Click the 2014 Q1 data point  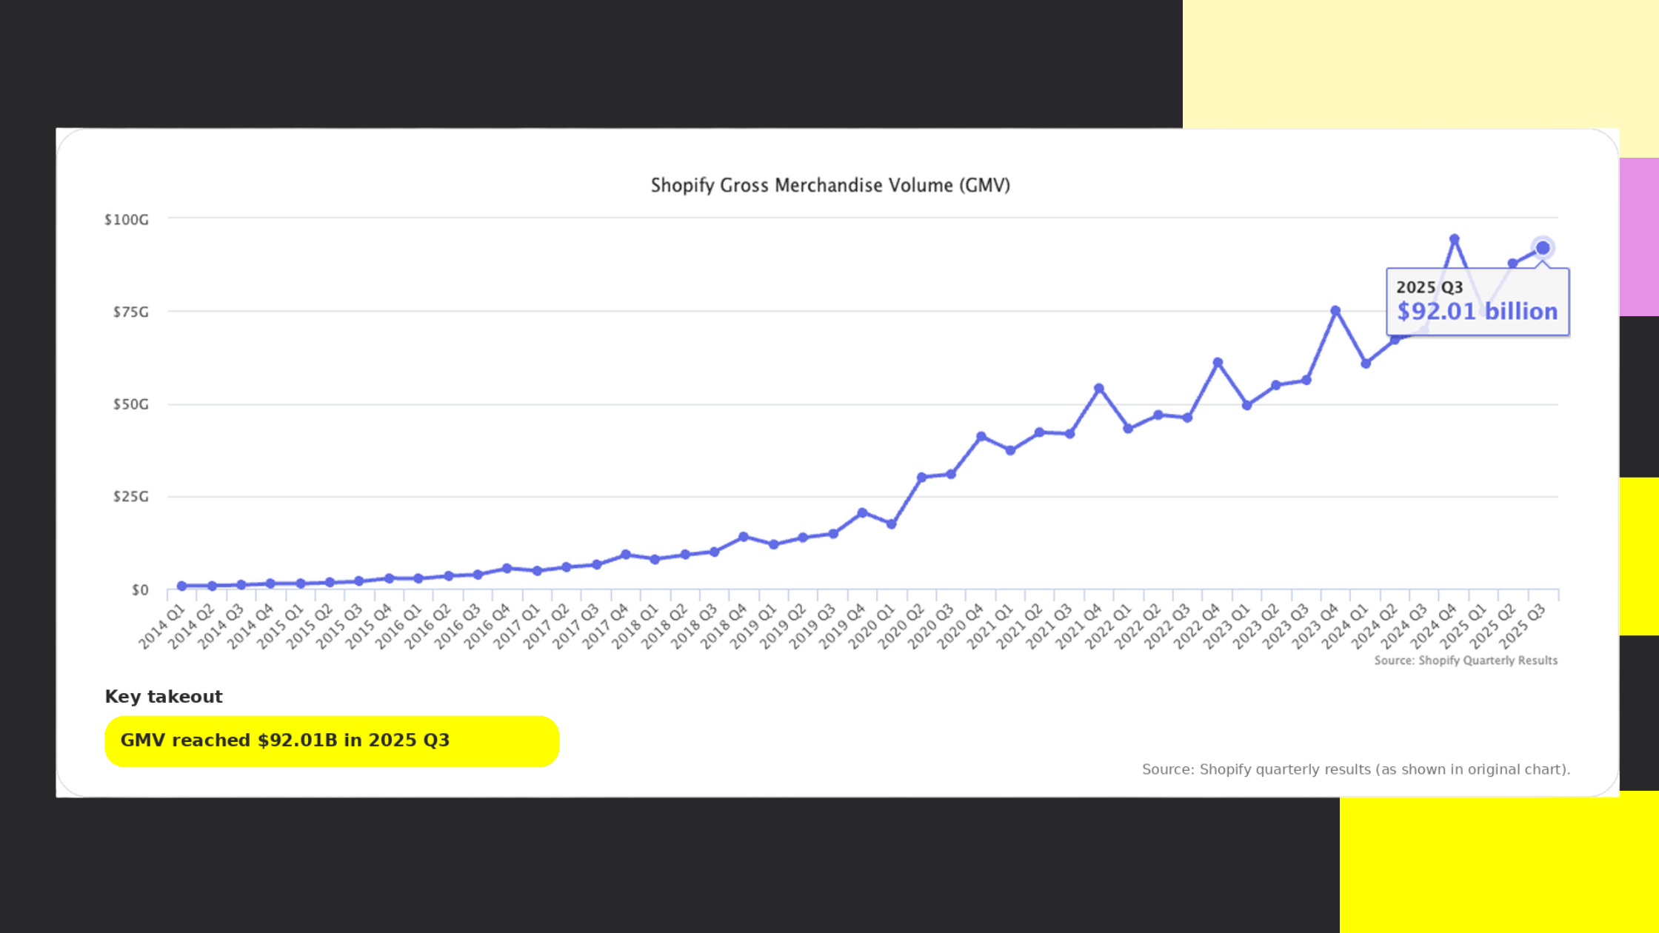point(181,586)
